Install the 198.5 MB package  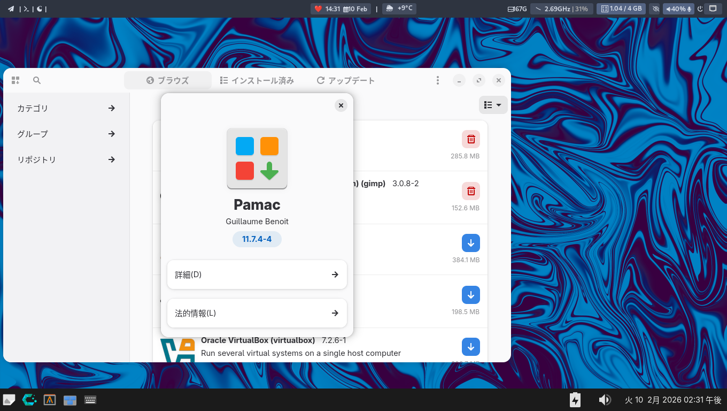471,295
